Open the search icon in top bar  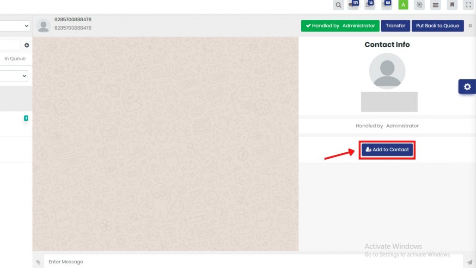tap(338, 5)
